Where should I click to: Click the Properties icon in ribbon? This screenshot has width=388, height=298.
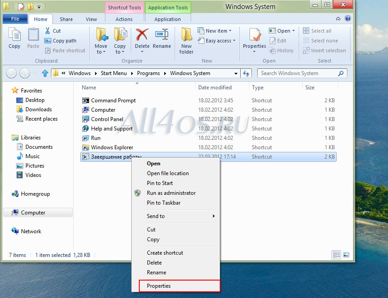coord(254,35)
